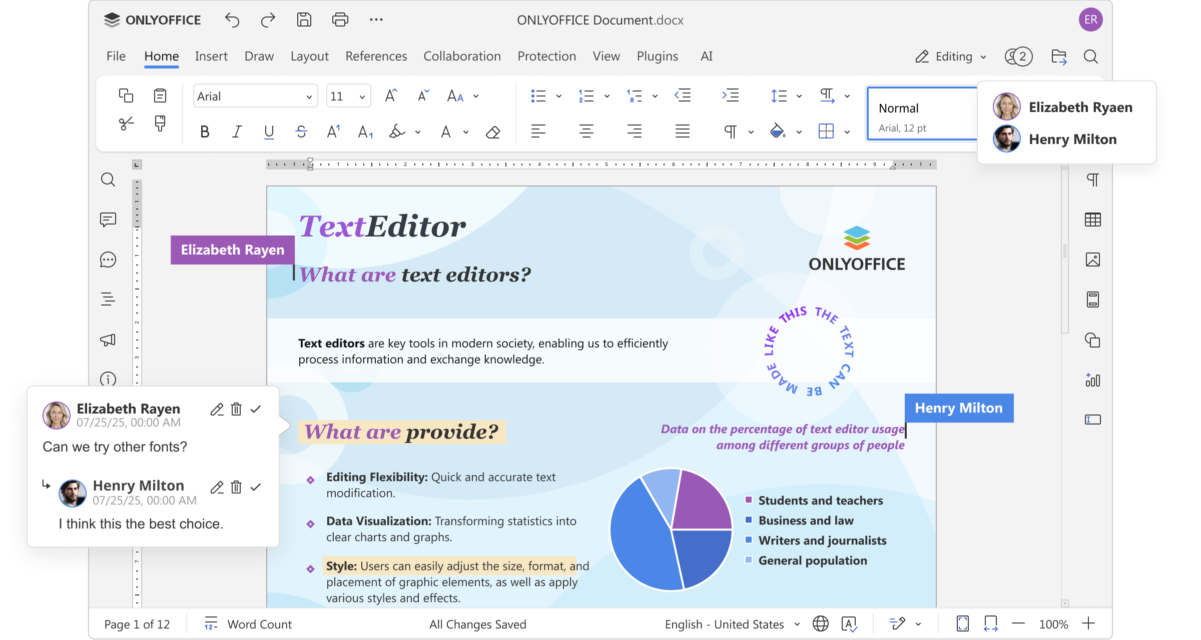Switch to the Insert tab
This screenshot has width=1201, height=640.
(211, 56)
